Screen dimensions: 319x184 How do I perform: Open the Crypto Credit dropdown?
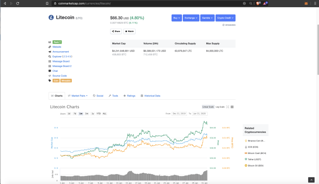coord(226,18)
